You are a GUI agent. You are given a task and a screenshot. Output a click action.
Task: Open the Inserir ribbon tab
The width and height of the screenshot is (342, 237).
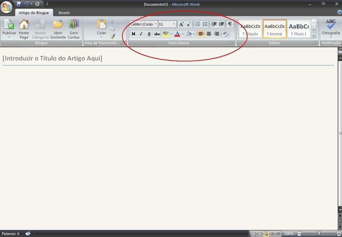coord(64,13)
